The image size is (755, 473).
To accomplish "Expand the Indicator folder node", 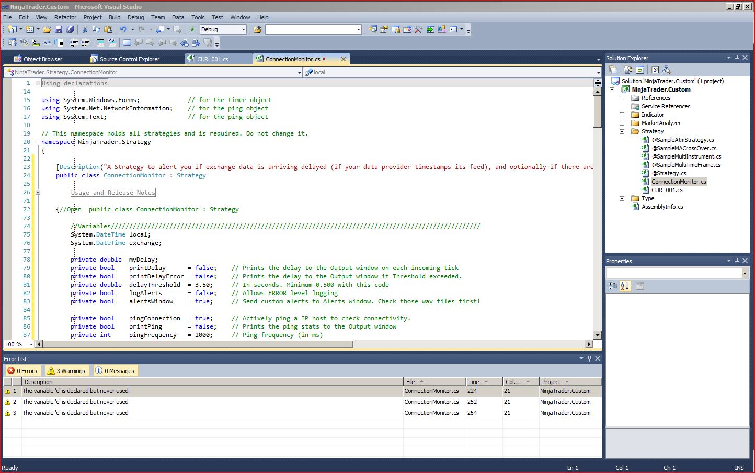I will (x=622, y=115).
